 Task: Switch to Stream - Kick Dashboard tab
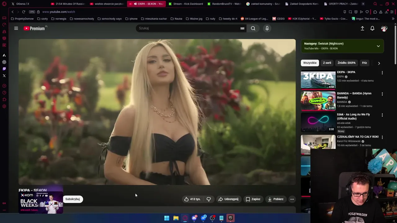185,4
